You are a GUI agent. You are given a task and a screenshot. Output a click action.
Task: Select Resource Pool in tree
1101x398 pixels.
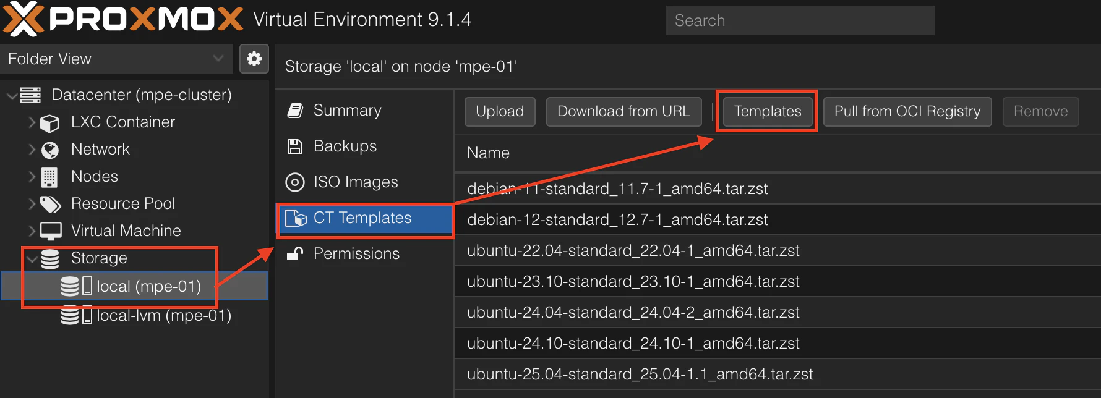click(123, 204)
